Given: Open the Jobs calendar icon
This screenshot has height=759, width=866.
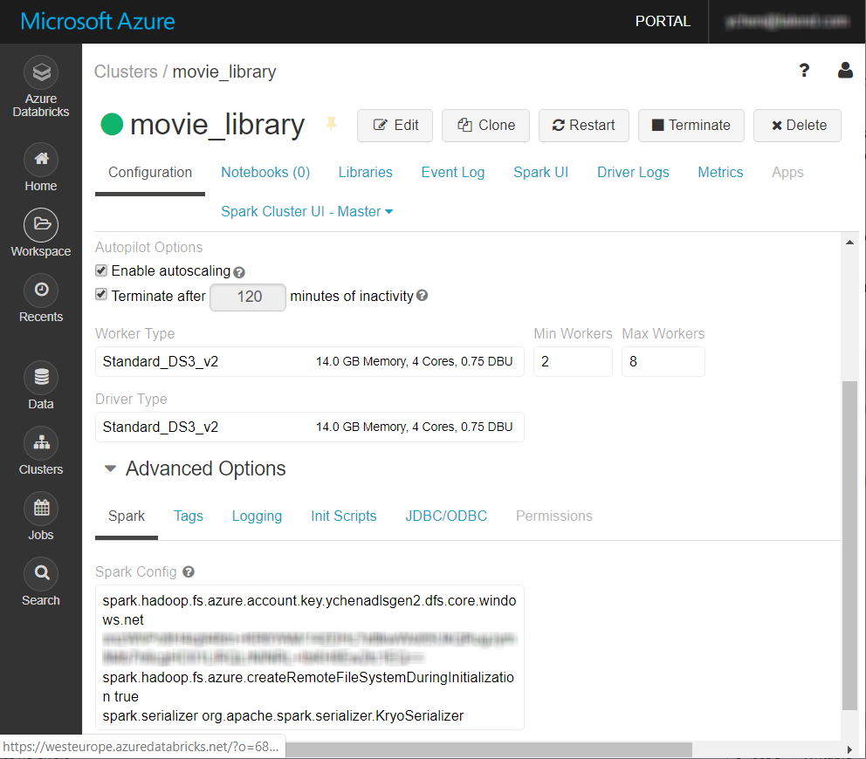Looking at the screenshot, I should coord(41,509).
